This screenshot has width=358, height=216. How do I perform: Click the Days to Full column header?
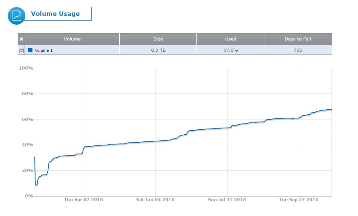[297, 39]
